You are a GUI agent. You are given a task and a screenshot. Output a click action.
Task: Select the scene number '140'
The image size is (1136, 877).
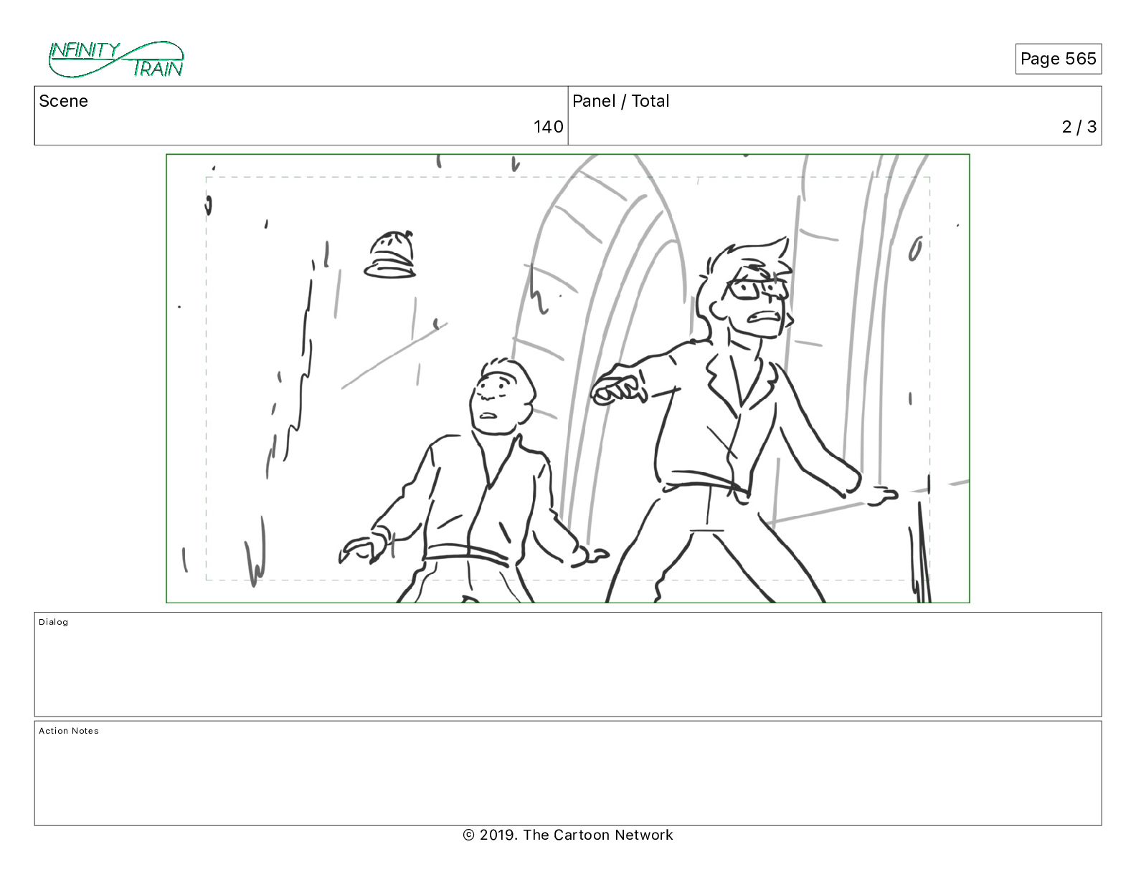pyautogui.click(x=548, y=127)
